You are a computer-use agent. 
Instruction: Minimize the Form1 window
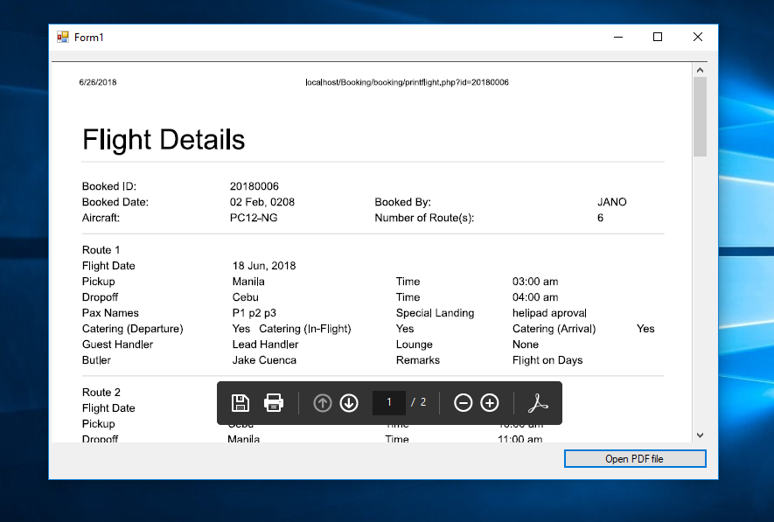pyautogui.click(x=617, y=37)
